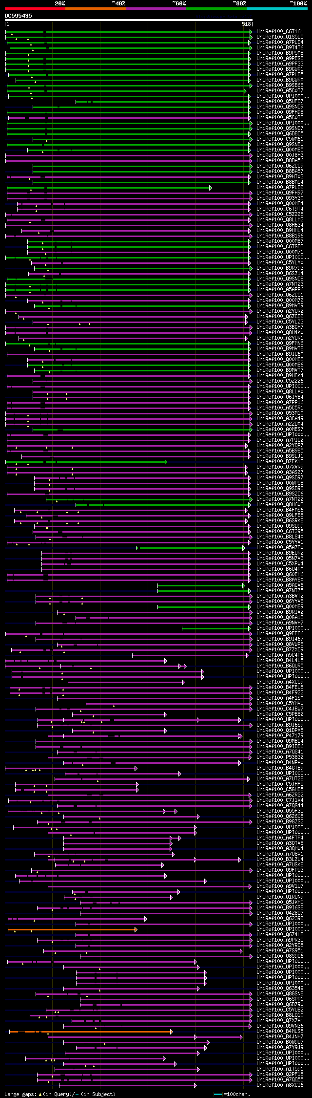Click the cyan 100char scale bar
The image size is (312, 1098).
218,1095
